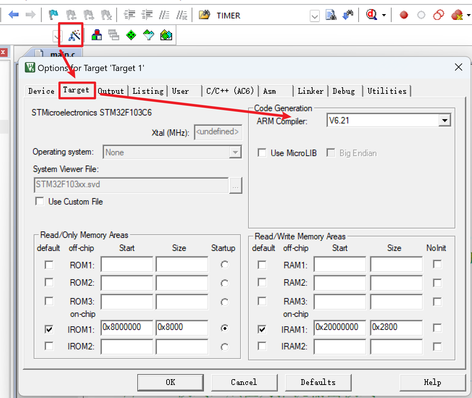Uncheck the IRAM1 default checkbox

[262, 329]
